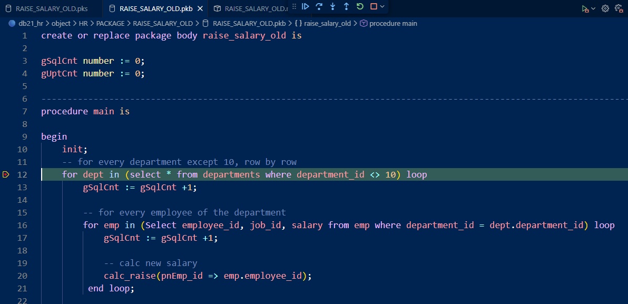Restart the debugging session
628x304 pixels.
[360, 7]
